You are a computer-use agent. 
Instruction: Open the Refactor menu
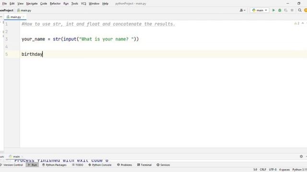55,3
